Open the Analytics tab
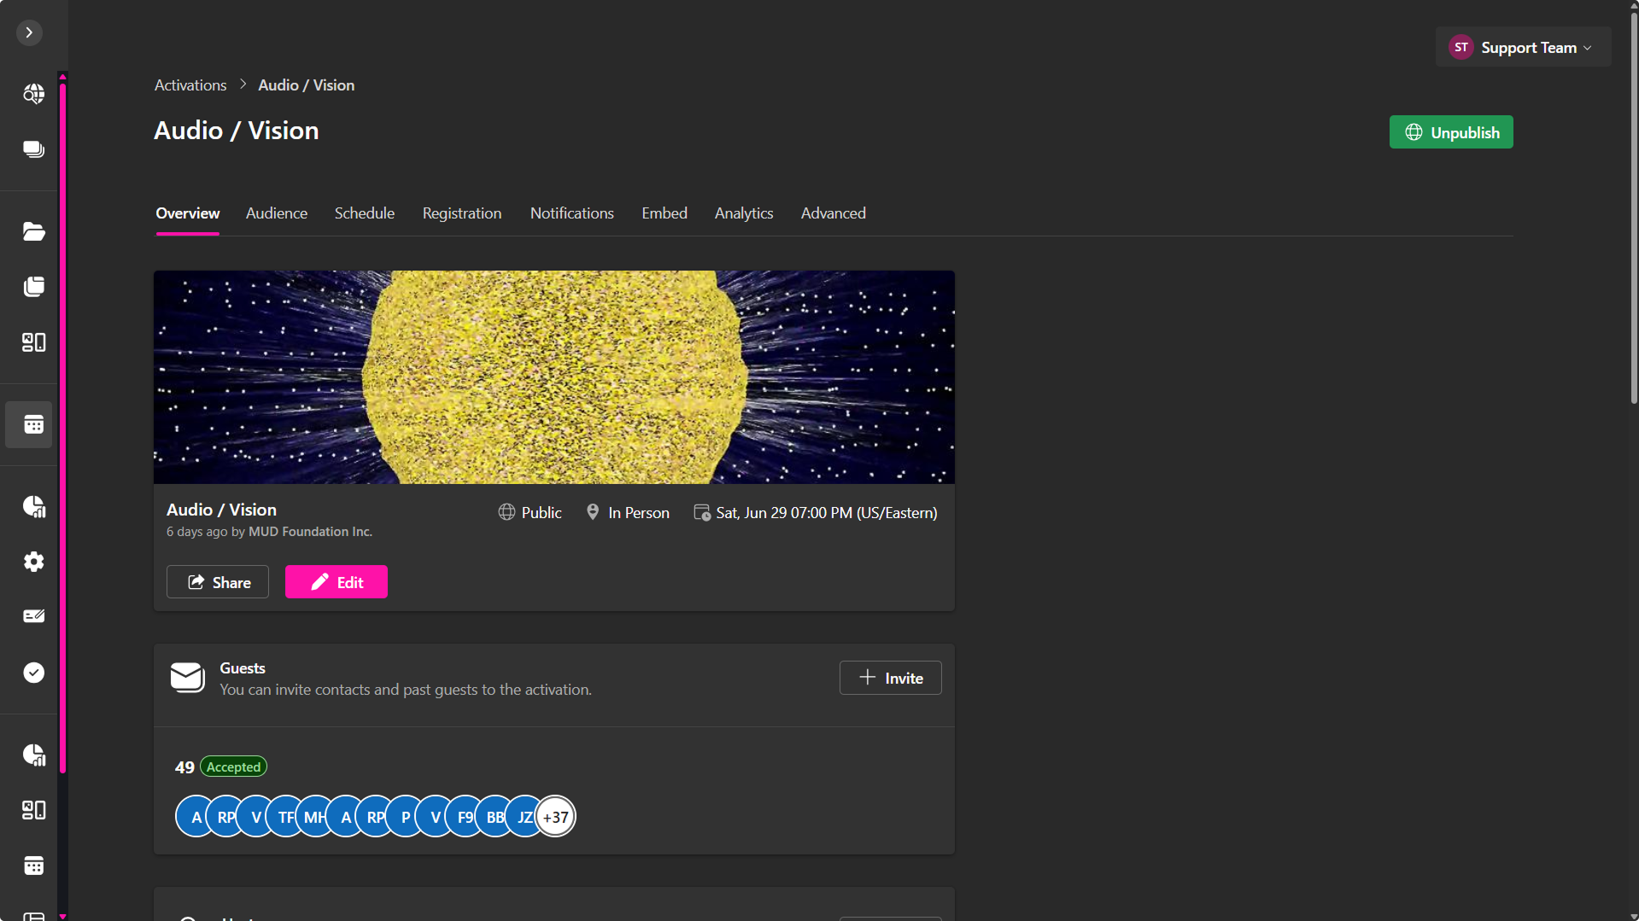The image size is (1639, 921). tap(743, 213)
